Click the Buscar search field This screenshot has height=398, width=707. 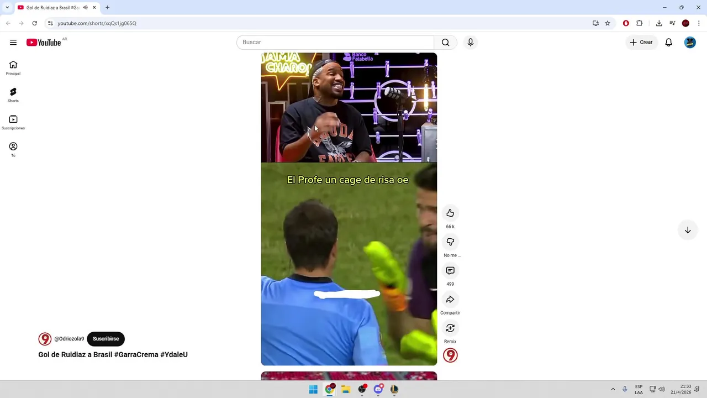point(335,43)
